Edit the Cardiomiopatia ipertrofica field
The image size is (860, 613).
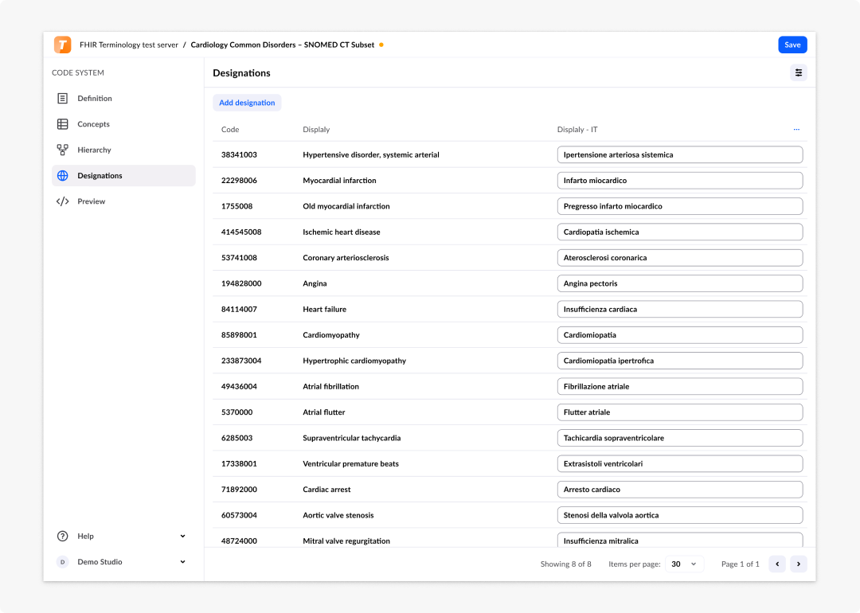[x=680, y=361]
